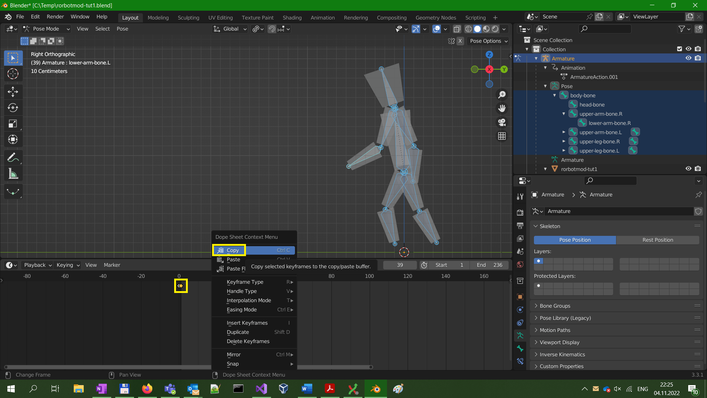
Task: Select the Measure tool
Action: [x=13, y=173]
